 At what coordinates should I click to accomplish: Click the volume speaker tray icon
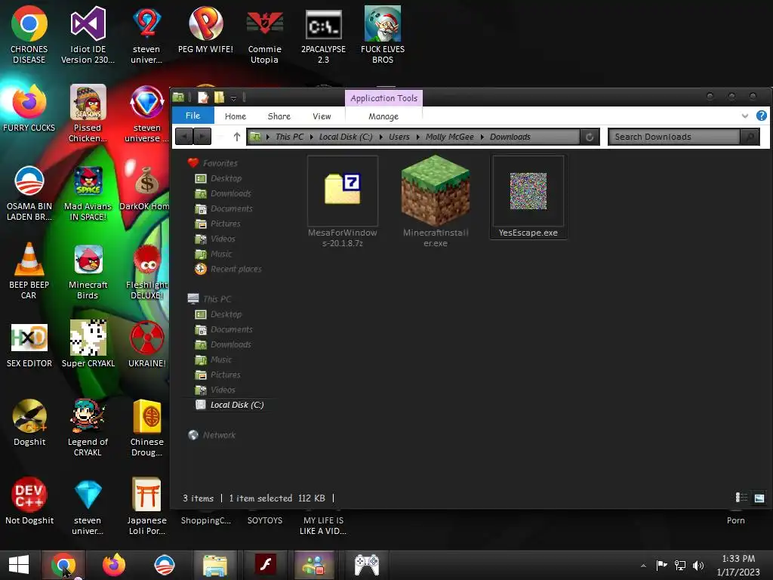698,565
